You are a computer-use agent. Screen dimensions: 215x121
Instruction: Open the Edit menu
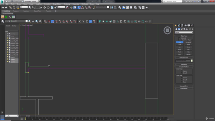(7, 4)
